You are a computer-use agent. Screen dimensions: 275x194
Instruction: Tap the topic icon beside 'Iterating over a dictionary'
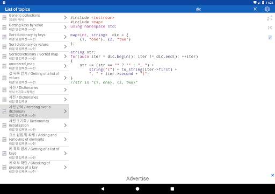(x=4, y=111)
